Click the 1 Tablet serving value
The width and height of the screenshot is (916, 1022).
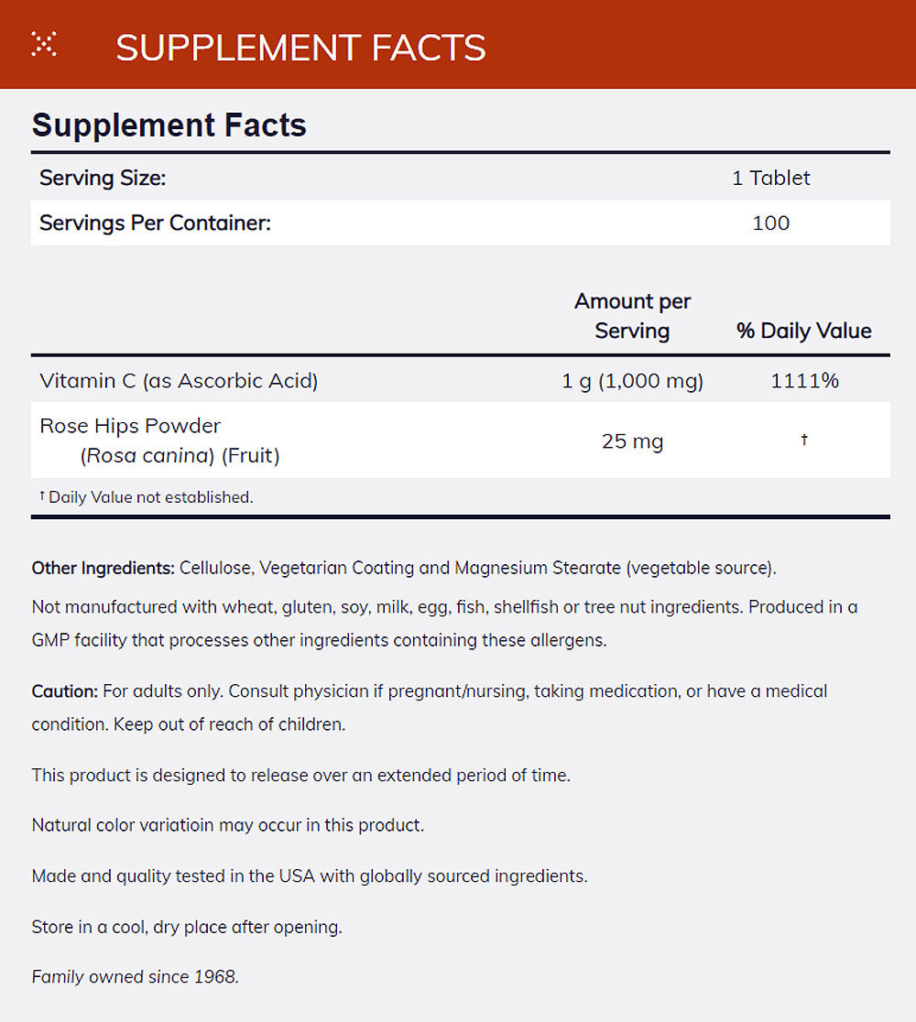click(770, 178)
